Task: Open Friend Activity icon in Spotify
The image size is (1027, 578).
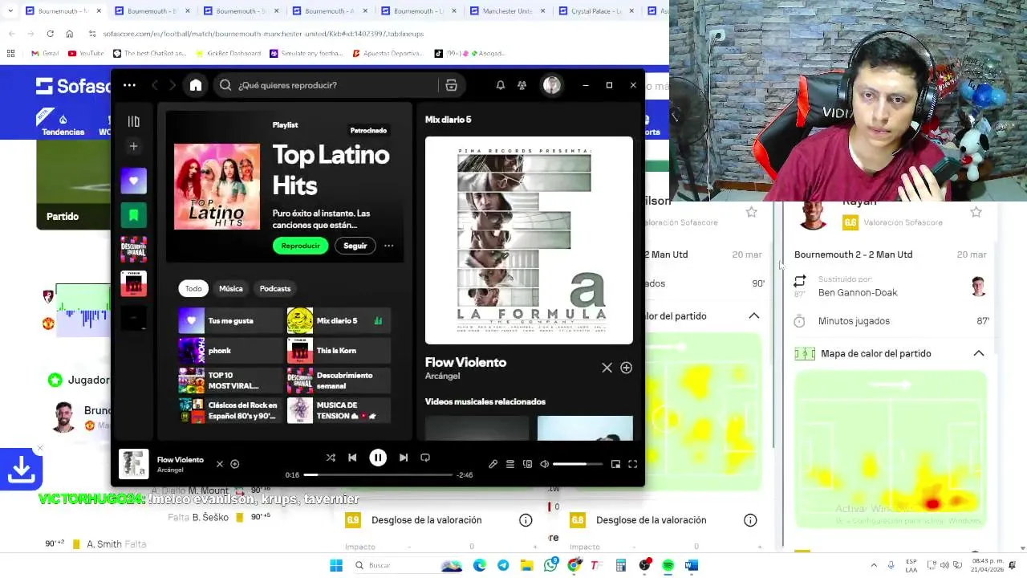Action: click(522, 85)
